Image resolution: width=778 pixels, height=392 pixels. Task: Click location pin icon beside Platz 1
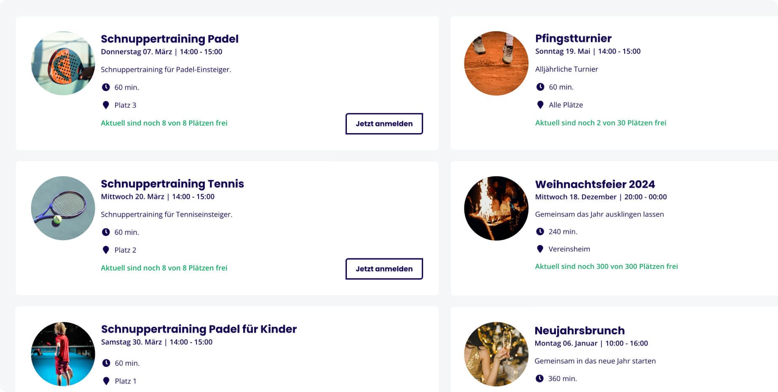(x=106, y=381)
